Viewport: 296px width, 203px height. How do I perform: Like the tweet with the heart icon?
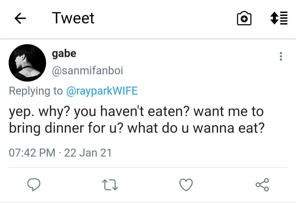pos(186,185)
